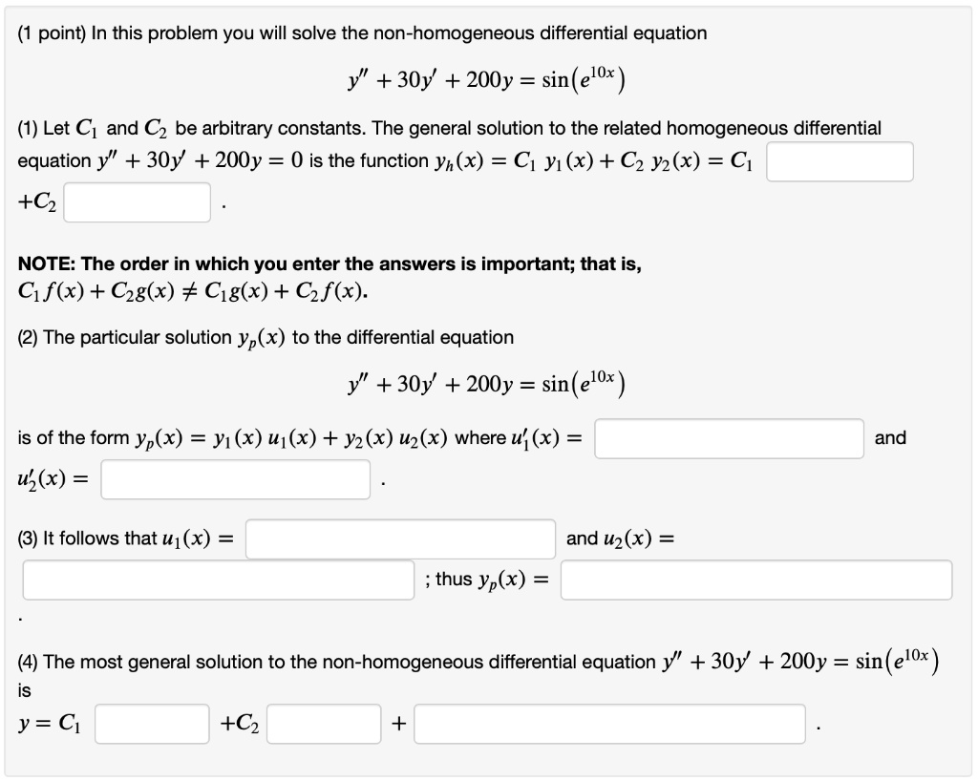Viewport: 978px width, 781px height.
Task: Click the answer box after C1 in part (1)
Action: [840, 161]
